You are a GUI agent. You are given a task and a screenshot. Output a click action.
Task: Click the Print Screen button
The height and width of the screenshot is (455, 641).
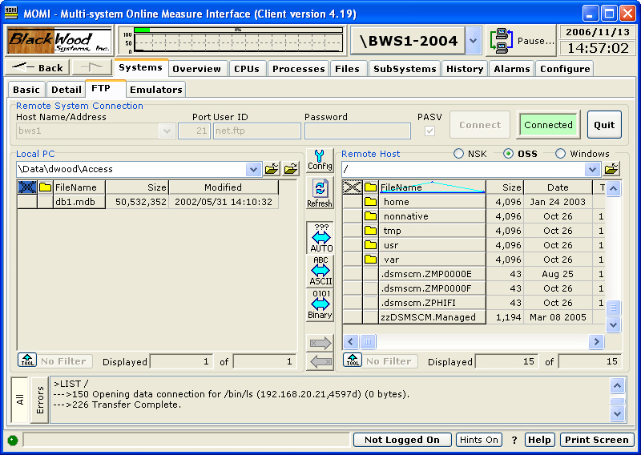tap(596, 440)
